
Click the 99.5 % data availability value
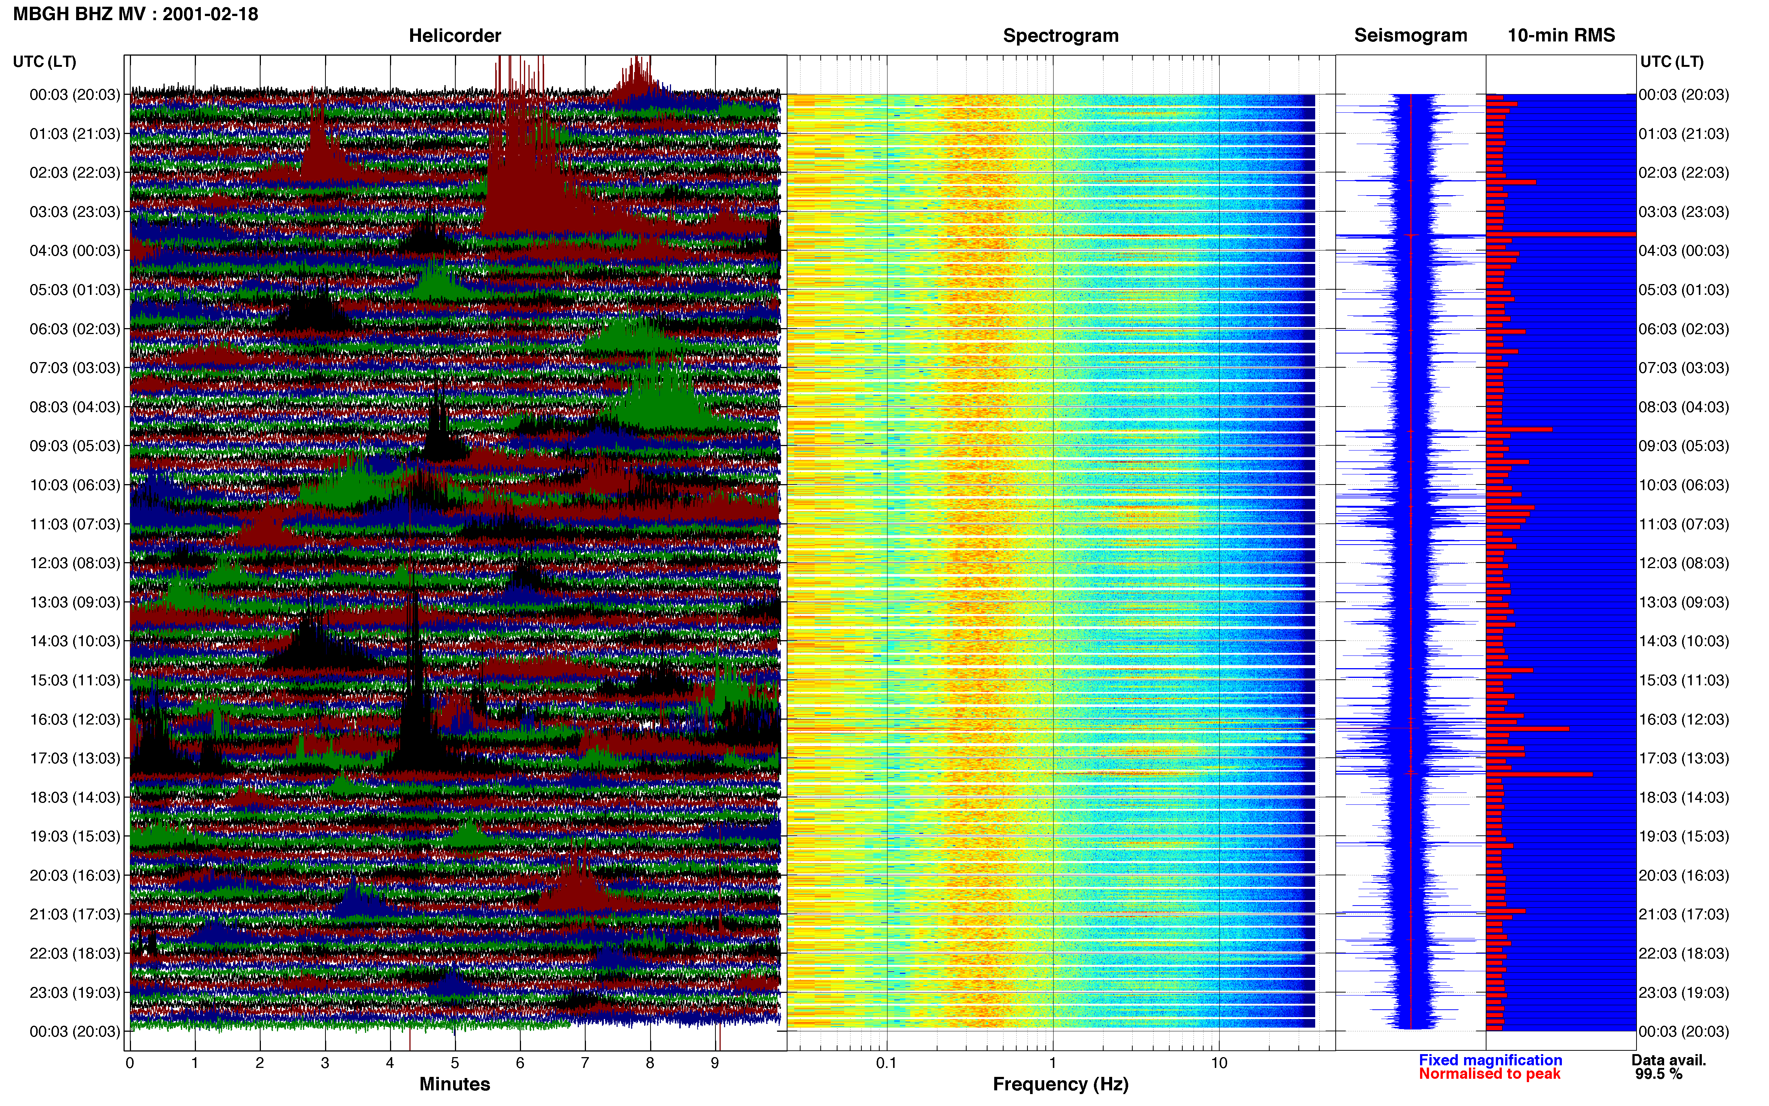coord(1659,1074)
